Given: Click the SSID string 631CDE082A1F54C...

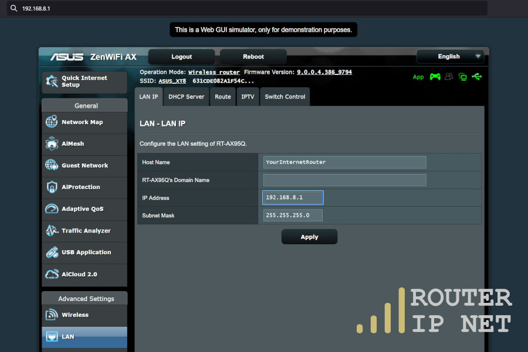Looking at the screenshot, I should click(224, 81).
